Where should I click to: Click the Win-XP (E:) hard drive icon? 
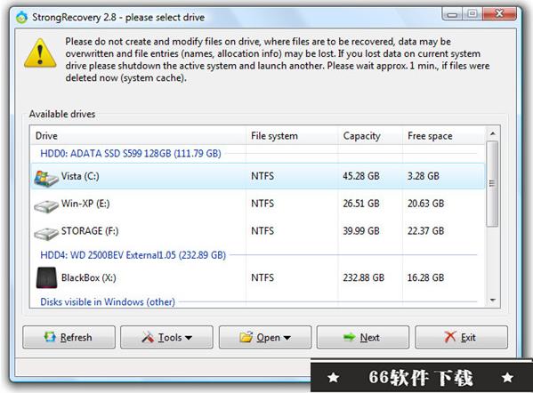(46, 205)
